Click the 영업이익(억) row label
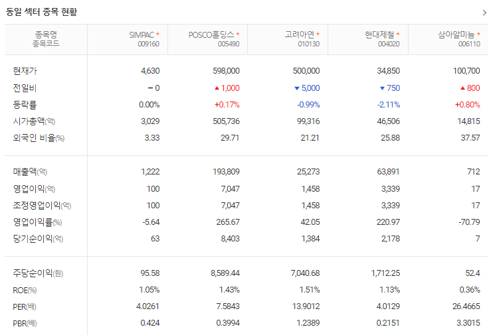Screen dimensions: 489x335 (34, 188)
